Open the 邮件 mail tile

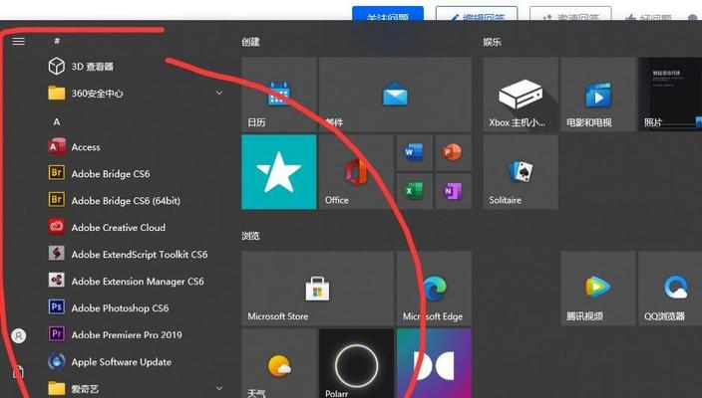point(395,95)
